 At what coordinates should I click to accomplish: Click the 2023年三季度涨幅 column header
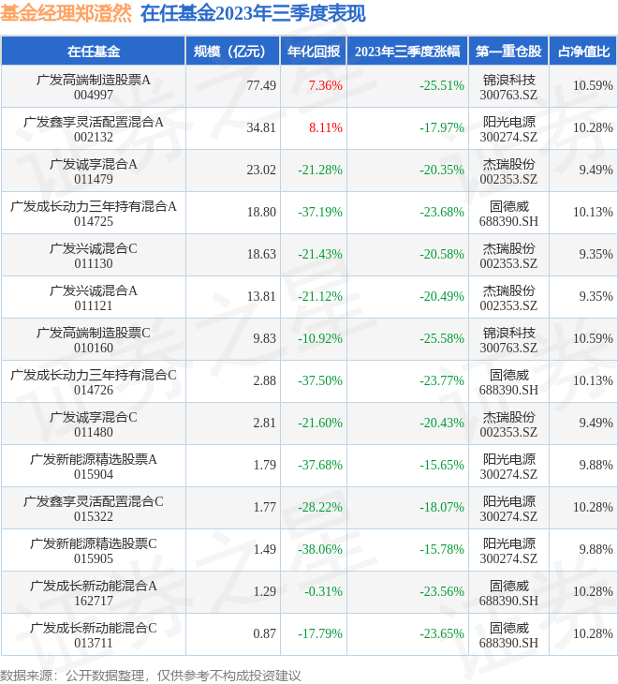coord(407,52)
